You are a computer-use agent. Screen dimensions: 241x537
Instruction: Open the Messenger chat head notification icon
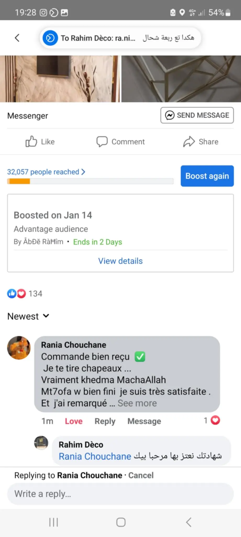[50, 38]
